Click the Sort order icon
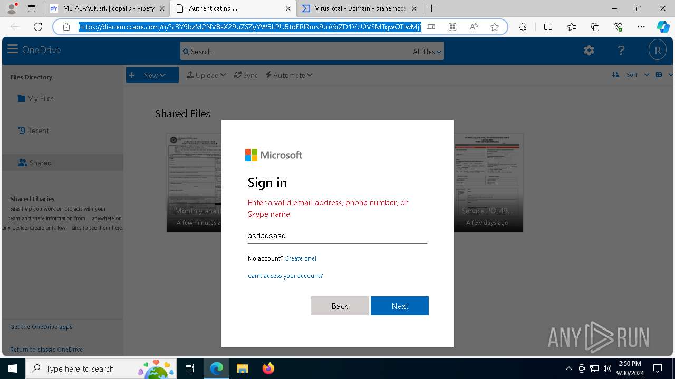Screen dimensions: 675x379 [615, 75]
